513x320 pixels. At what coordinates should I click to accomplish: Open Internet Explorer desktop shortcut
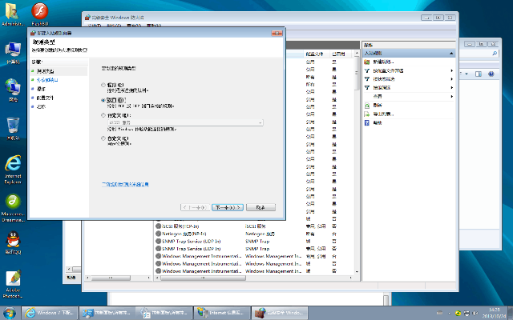(14, 165)
